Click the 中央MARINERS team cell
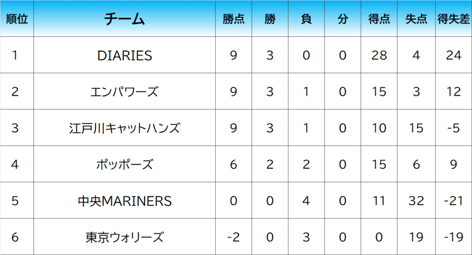 pos(124,201)
